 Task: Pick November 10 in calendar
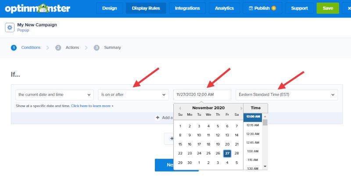pyautogui.click(x=199, y=135)
